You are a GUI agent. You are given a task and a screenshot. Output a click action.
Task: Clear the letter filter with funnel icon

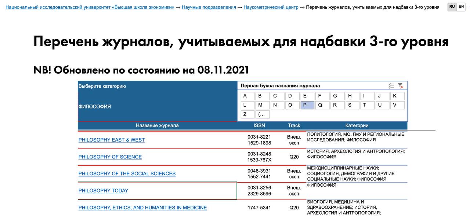pyautogui.click(x=401, y=86)
